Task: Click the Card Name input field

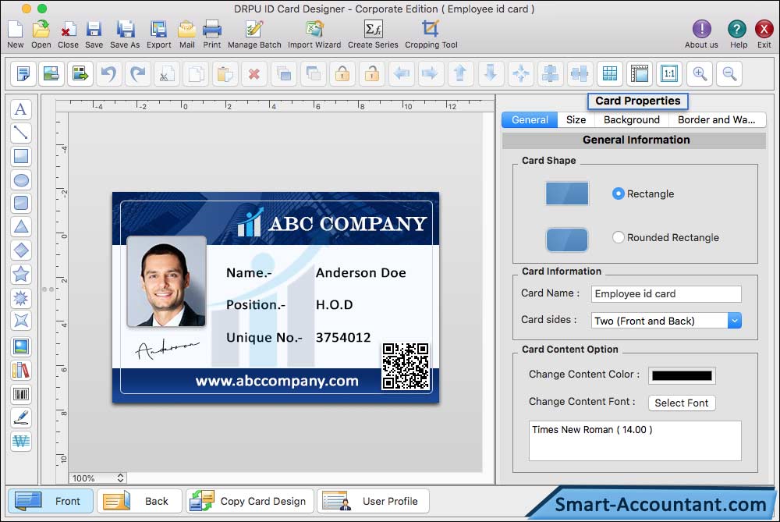Action: pos(666,293)
